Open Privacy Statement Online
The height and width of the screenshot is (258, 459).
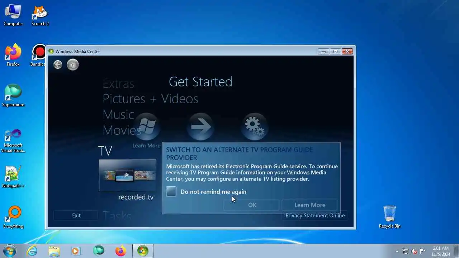(x=315, y=215)
